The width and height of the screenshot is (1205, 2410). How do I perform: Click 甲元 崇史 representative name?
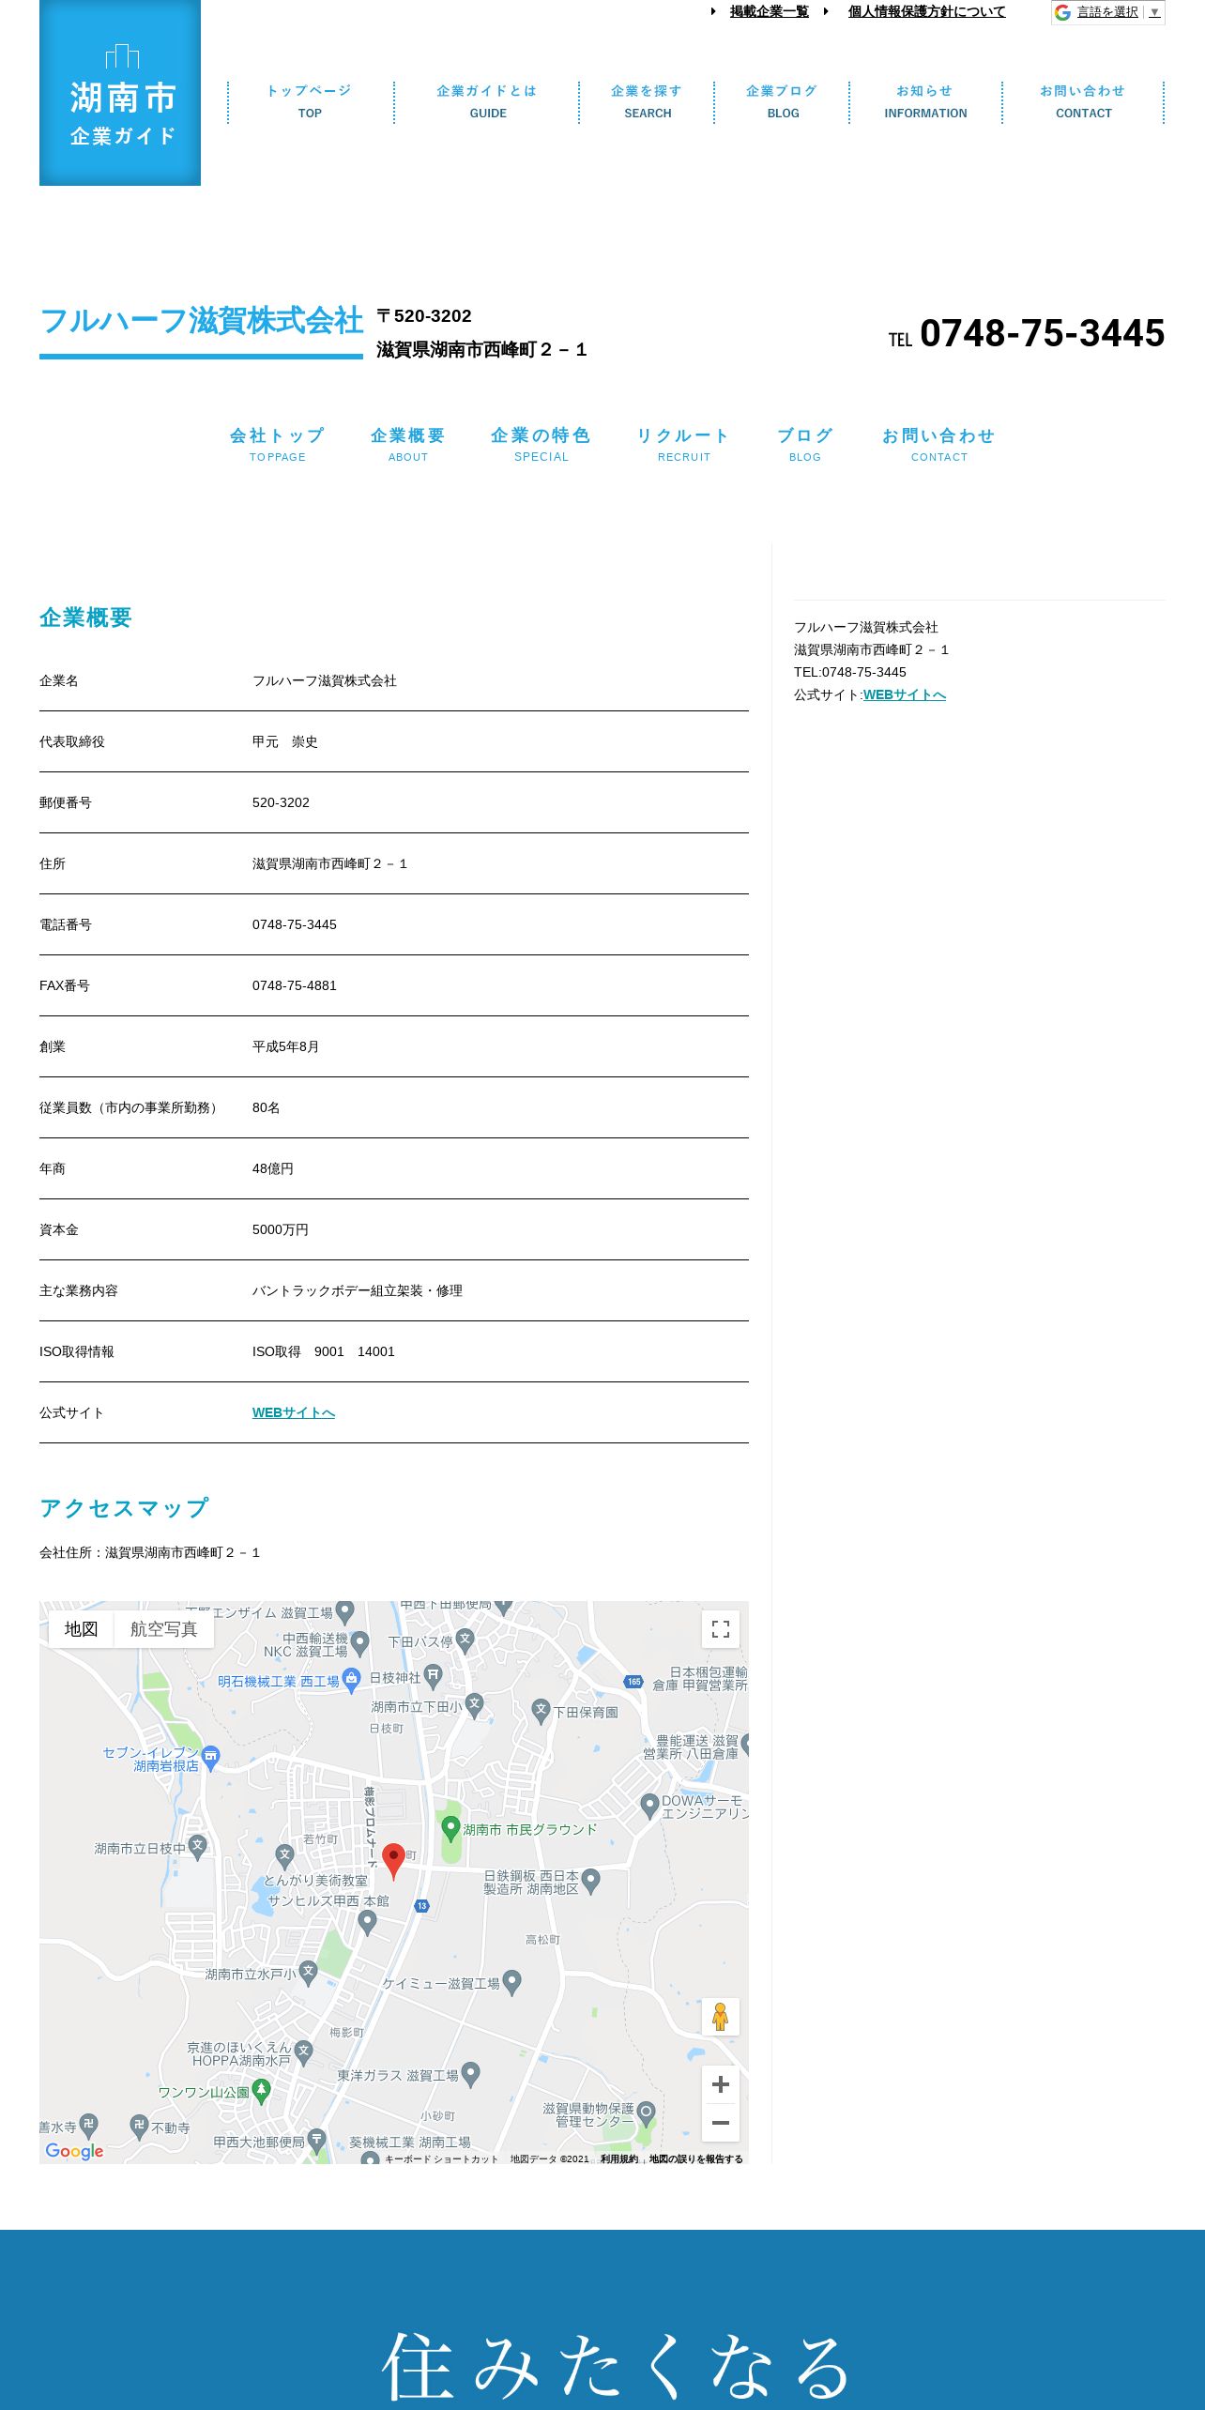pyautogui.click(x=285, y=742)
